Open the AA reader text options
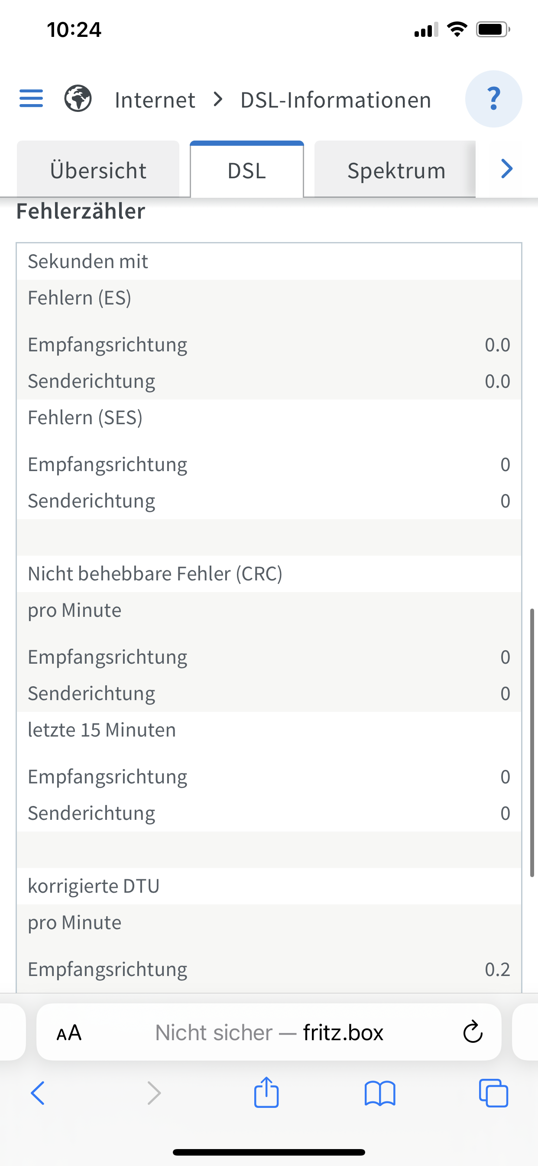538x1166 pixels. pyautogui.click(x=69, y=1033)
